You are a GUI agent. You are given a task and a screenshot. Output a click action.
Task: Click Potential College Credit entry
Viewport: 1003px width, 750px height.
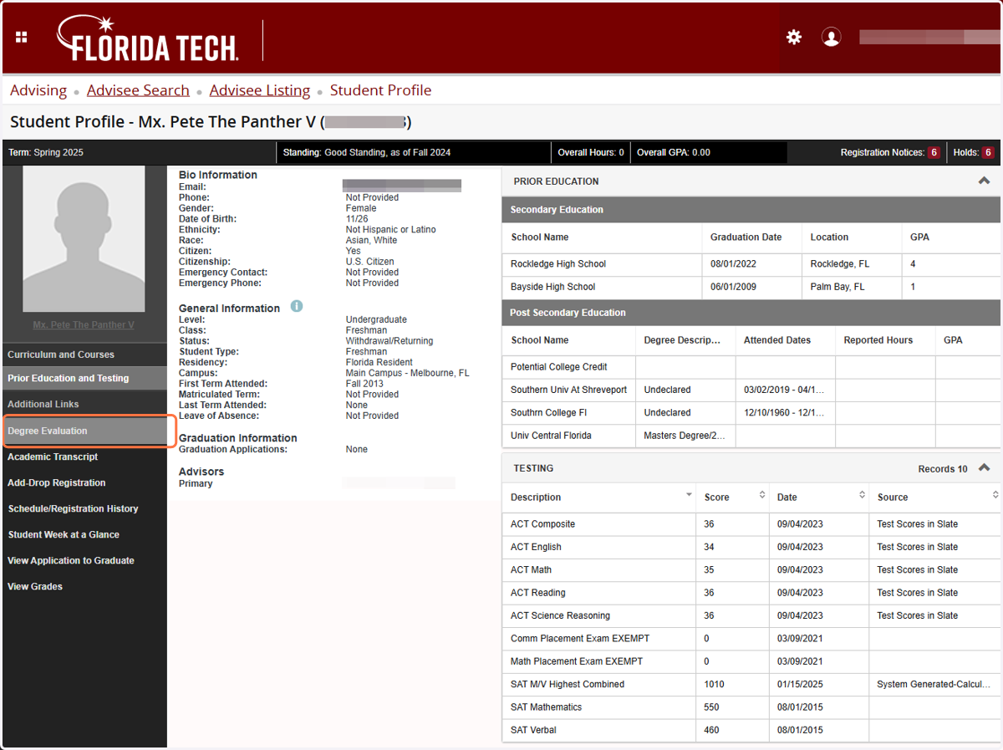(x=559, y=367)
